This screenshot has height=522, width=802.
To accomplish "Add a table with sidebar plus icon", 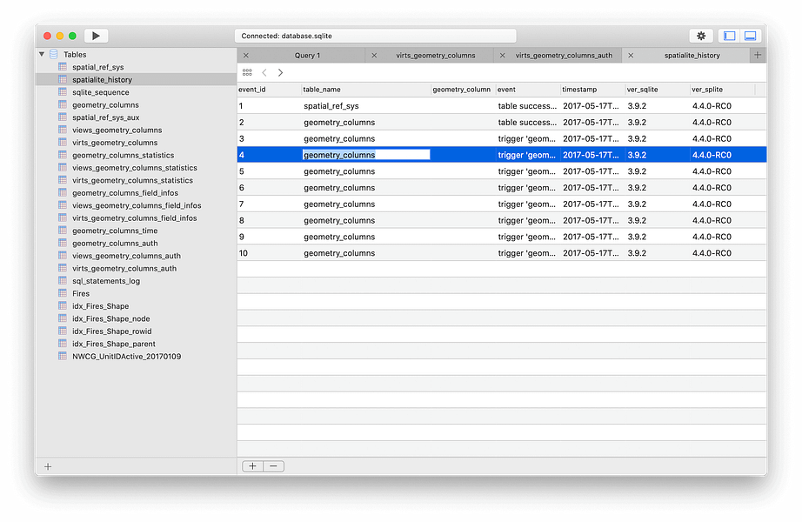I will click(x=48, y=466).
